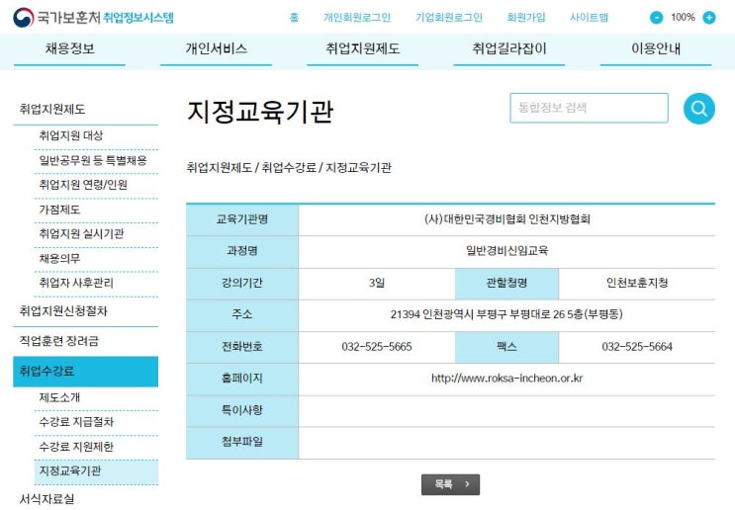
Task: Open 취업지원신청절차 in the sidebar
Action: point(63,311)
